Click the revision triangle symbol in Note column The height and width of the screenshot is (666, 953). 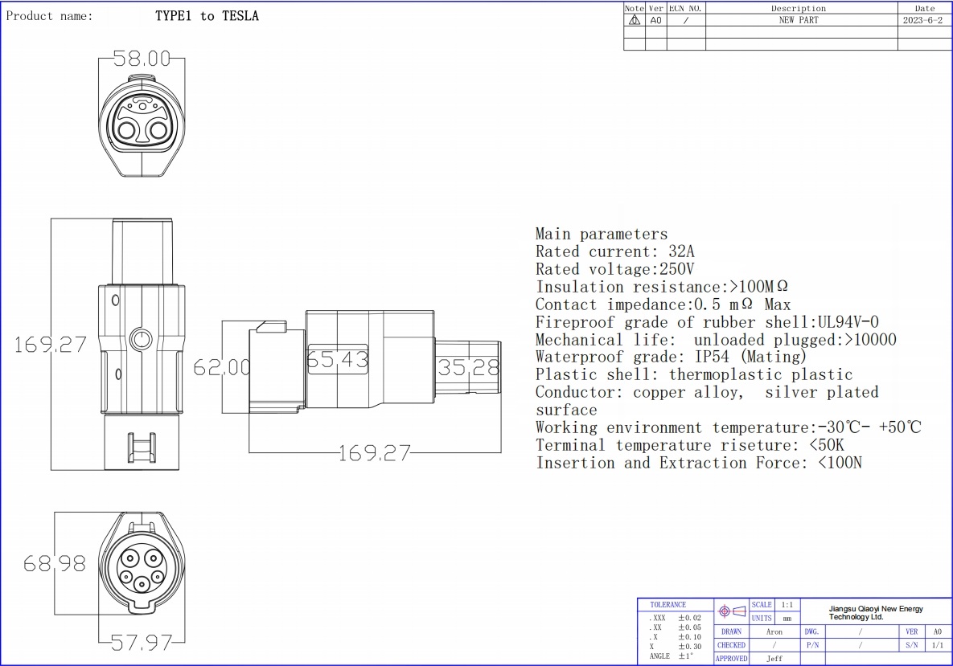tap(634, 20)
